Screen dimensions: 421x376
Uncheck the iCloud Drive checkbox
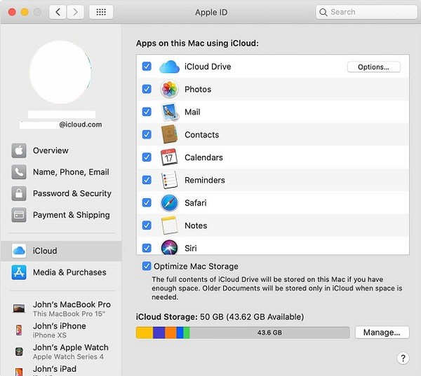[x=147, y=67]
